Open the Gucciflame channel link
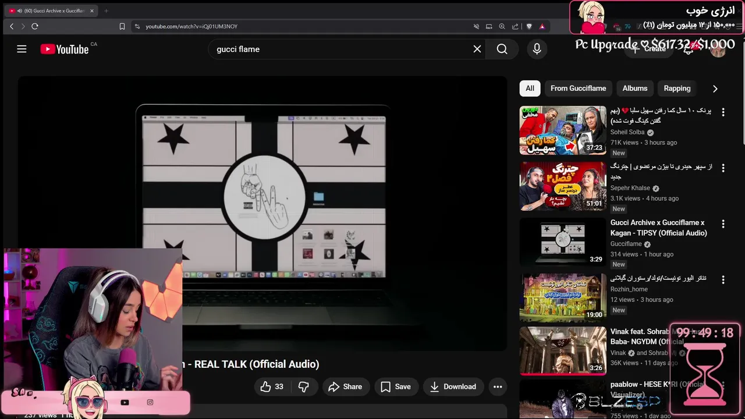This screenshot has height=419, width=745. coord(626,244)
